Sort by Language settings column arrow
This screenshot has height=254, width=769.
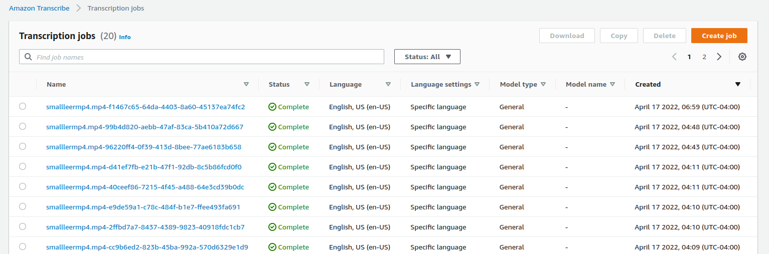tap(477, 84)
